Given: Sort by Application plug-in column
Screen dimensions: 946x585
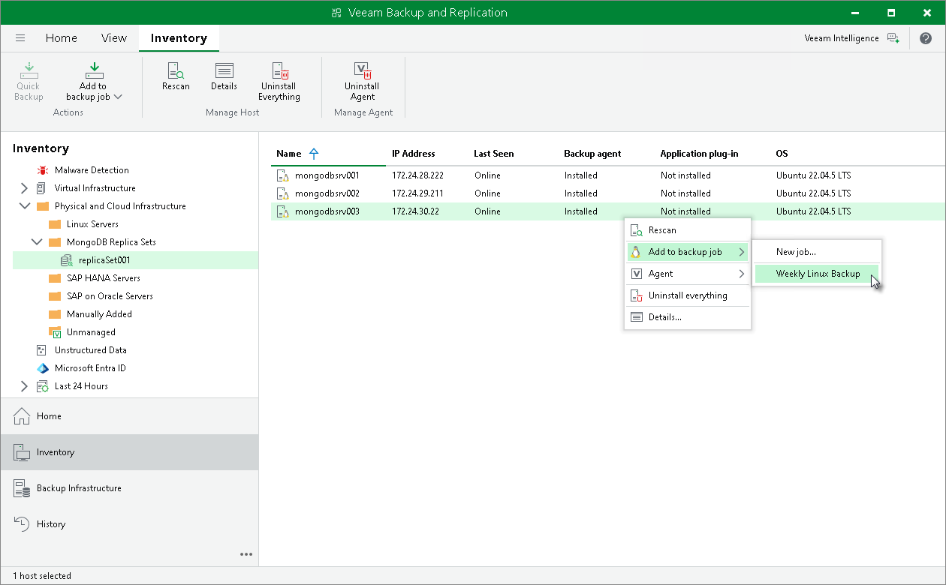Looking at the screenshot, I should (x=699, y=154).
